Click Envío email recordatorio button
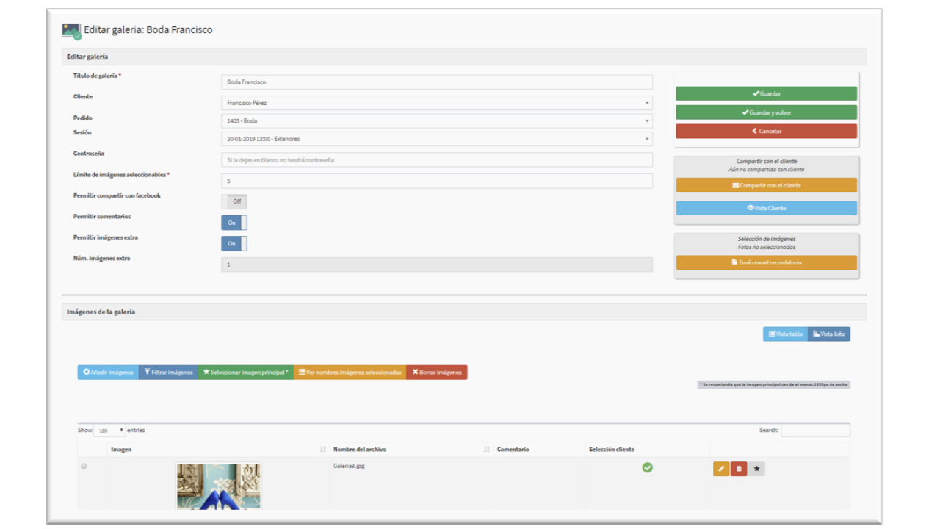The image size is (940, 529). coord(766,262)
